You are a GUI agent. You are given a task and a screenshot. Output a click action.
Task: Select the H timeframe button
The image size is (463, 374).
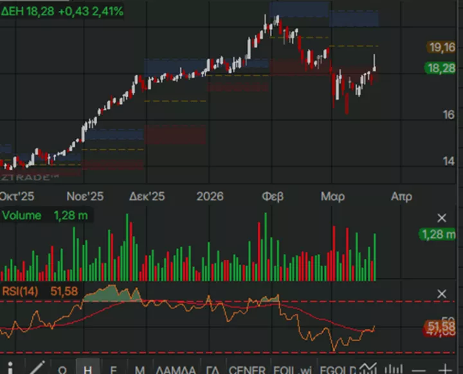pyautogui.click(x=87, y=369)
